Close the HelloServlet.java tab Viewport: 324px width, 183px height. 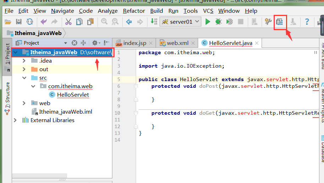pos(257,43)
